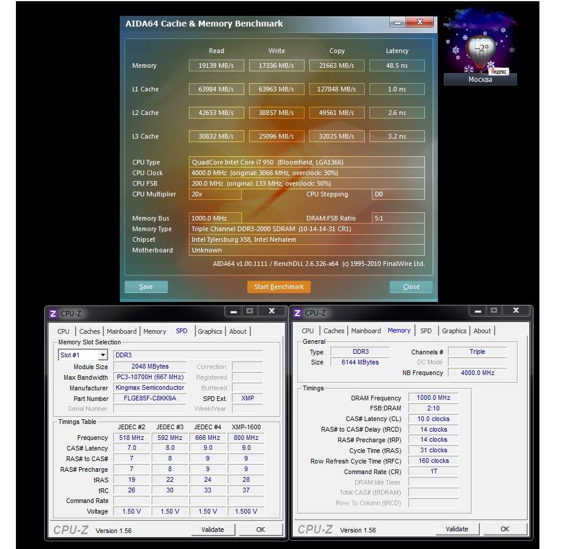Image resolution: width=576 pixels, height=549 pixels.
Task: Switch to CPU tab in CPU-Z SPD window
Action: coord(63,331)
